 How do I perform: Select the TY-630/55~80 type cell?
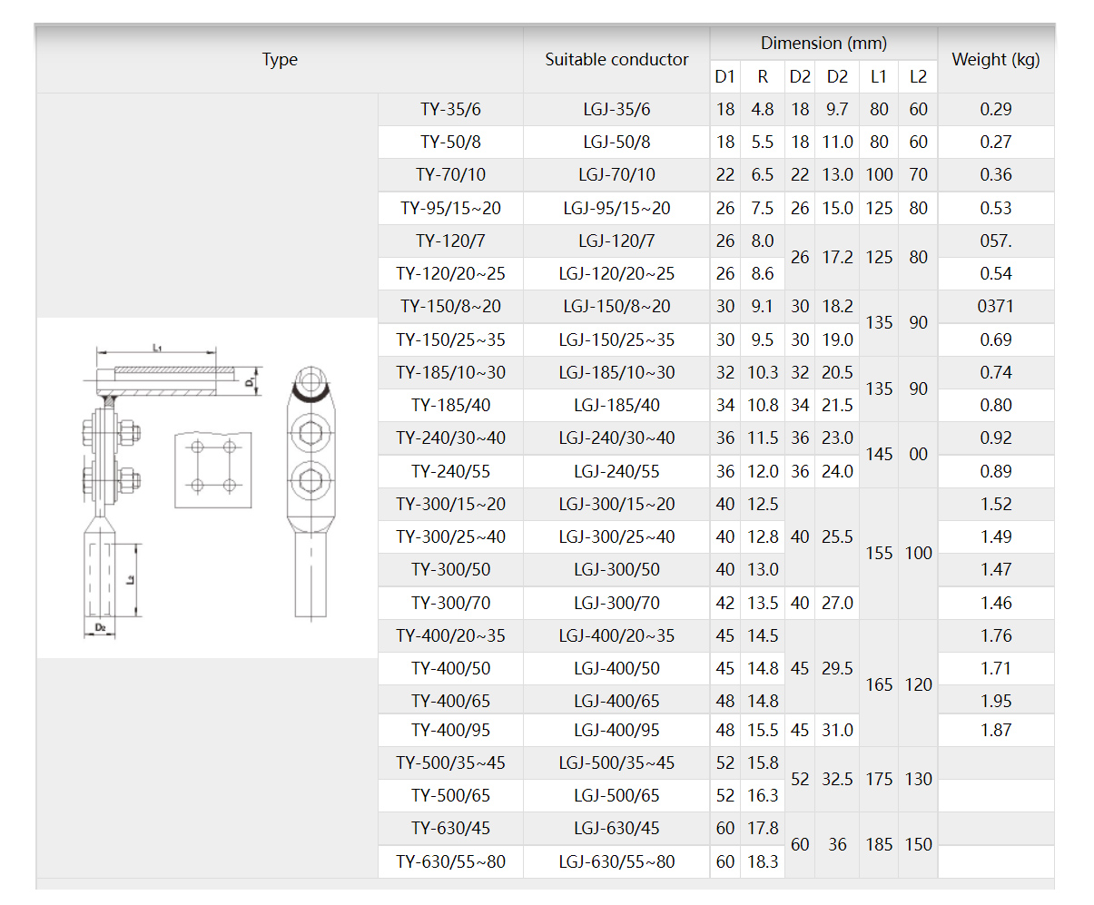[450, 861]
